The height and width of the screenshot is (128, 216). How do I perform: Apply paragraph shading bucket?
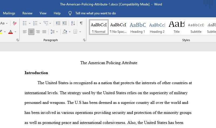pyautogui.click(x=65, y=32)
